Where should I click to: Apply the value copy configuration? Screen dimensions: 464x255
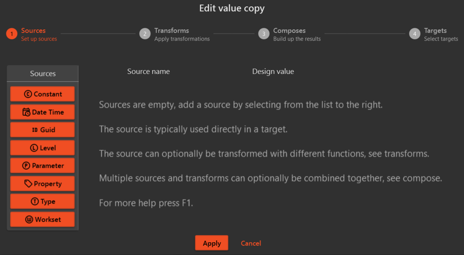point(211,243)
